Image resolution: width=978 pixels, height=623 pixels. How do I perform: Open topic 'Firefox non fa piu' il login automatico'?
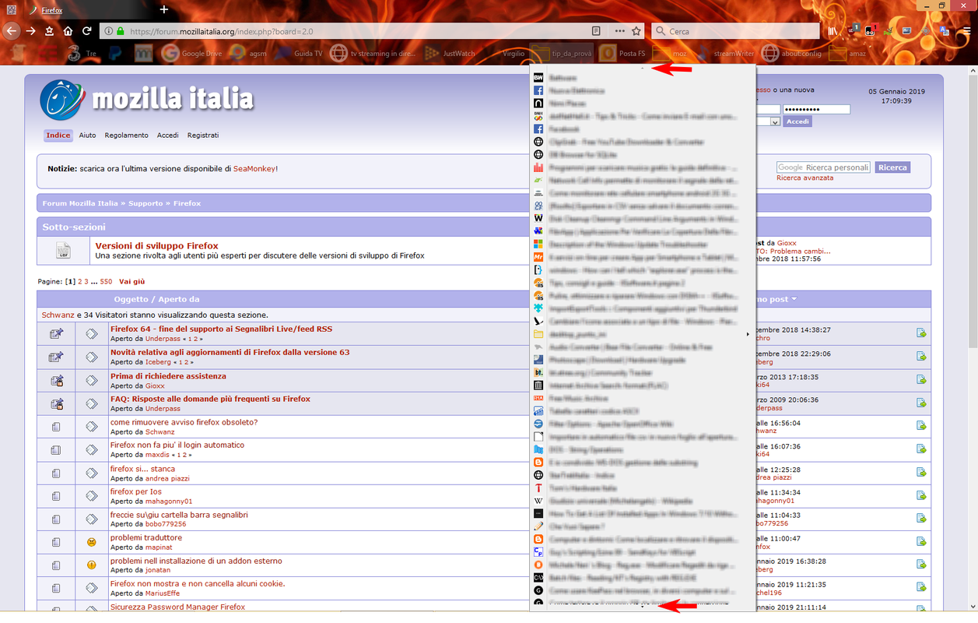click(x=177, y=445)
